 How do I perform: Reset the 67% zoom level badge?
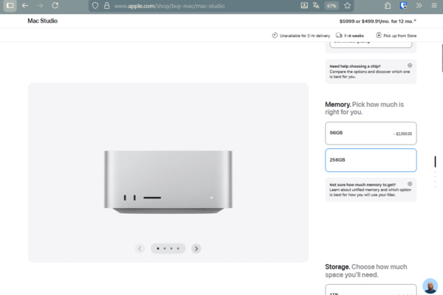pos(332,6)
